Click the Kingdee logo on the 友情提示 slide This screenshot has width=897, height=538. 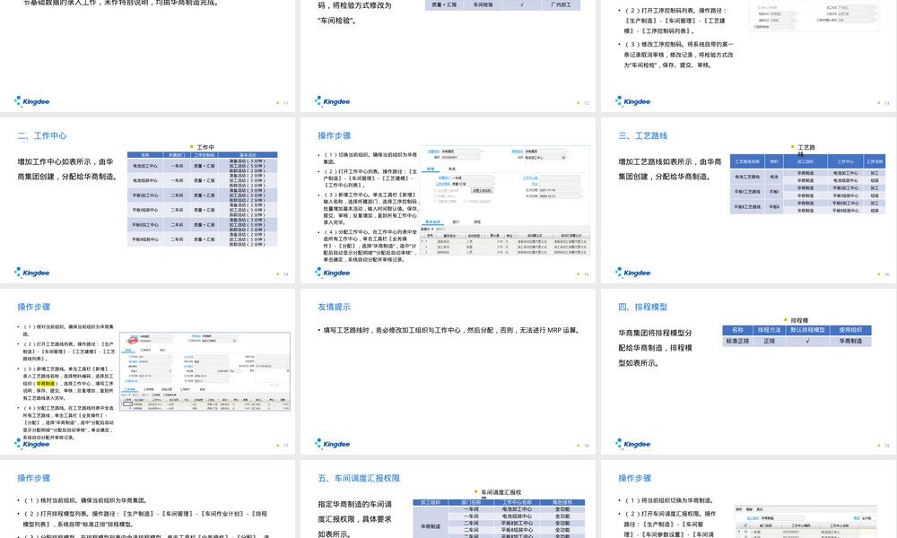[x=333, y=444]
